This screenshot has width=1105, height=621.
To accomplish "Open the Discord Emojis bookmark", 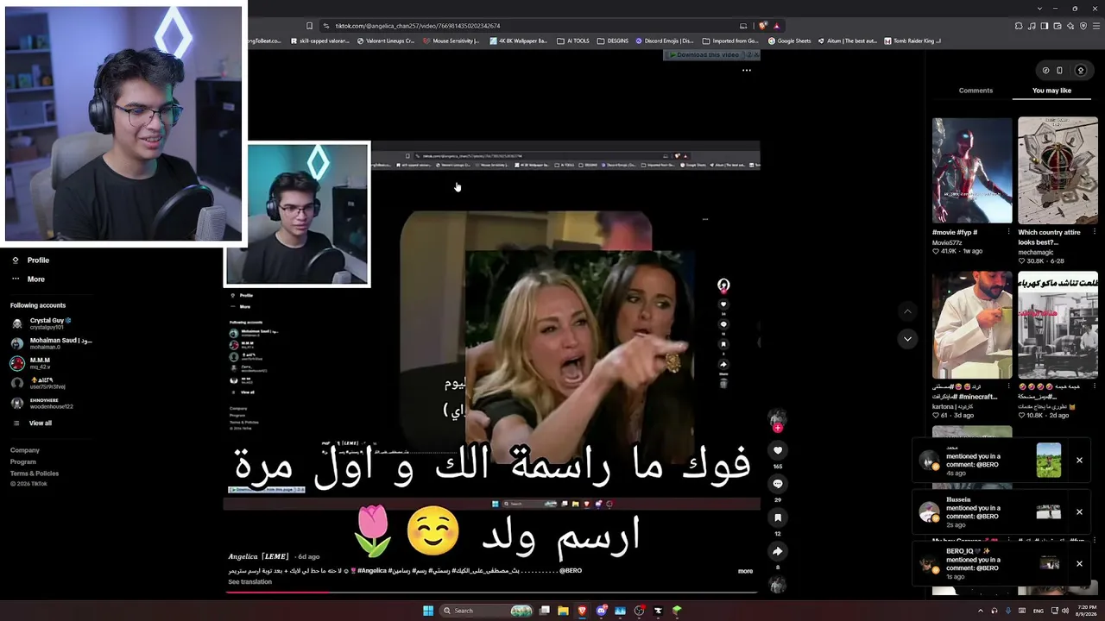I will (665, 41).
